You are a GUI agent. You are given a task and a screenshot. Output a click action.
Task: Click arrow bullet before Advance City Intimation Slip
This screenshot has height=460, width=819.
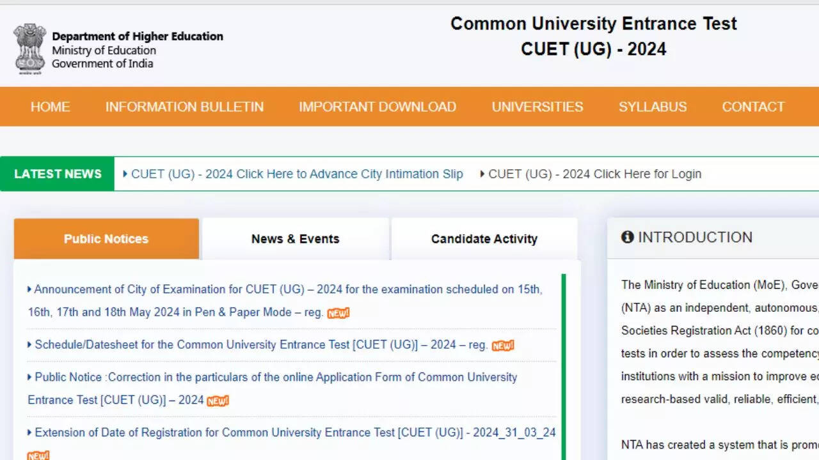coord(125,174)
